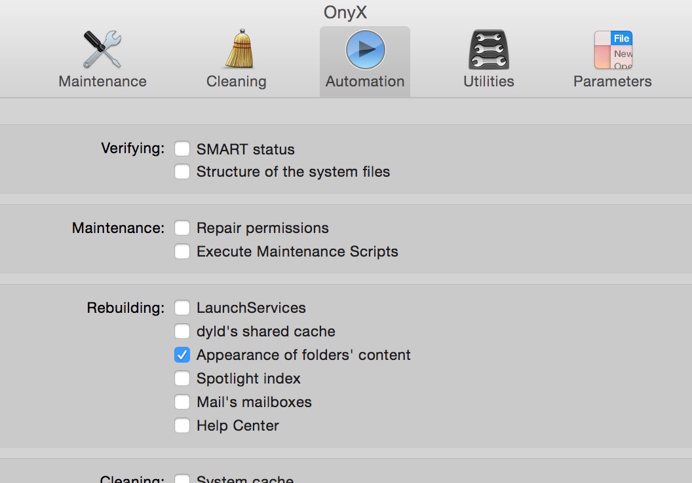Switch to the Cleaning tab label
Screen dimensions: 692x483
[236, 82]
